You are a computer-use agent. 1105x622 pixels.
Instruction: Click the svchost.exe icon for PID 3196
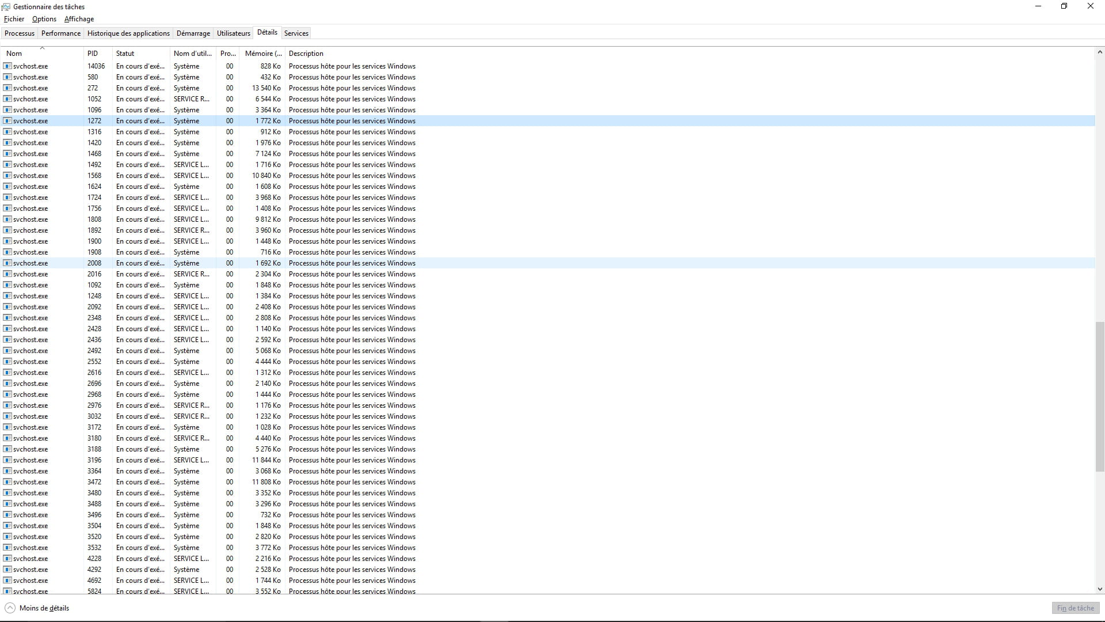point(7,460)
